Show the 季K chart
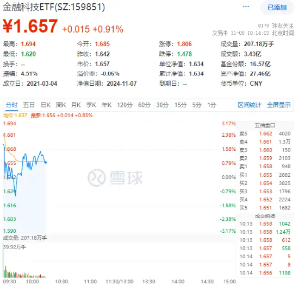The height and width of the screenshot is (287, 299). coord(91,105)
